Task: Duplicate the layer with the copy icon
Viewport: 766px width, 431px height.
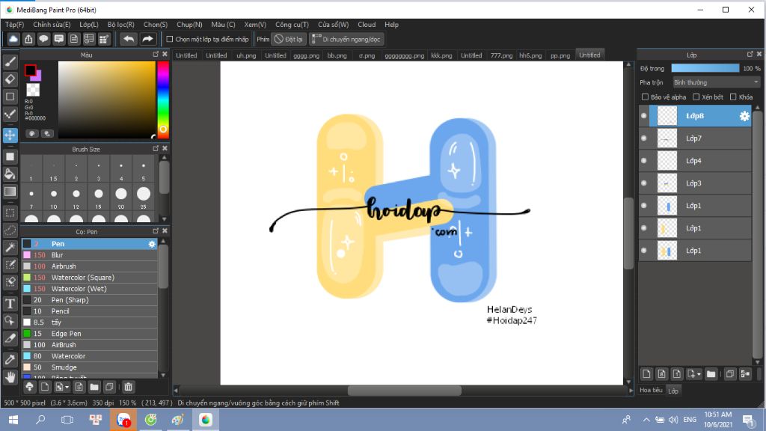Action: tap(730, 374)
